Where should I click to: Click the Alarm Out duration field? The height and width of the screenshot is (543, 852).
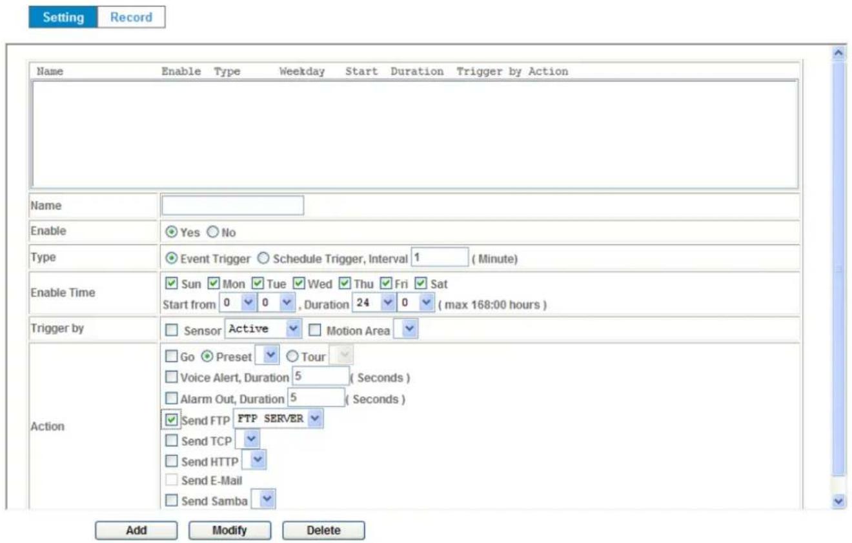pos(316,397)
